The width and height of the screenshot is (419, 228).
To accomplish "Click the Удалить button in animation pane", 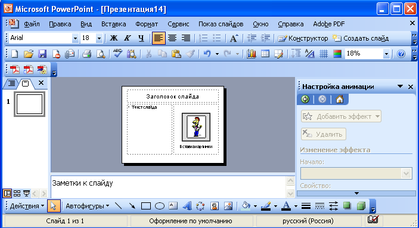I will coord(323,134).
